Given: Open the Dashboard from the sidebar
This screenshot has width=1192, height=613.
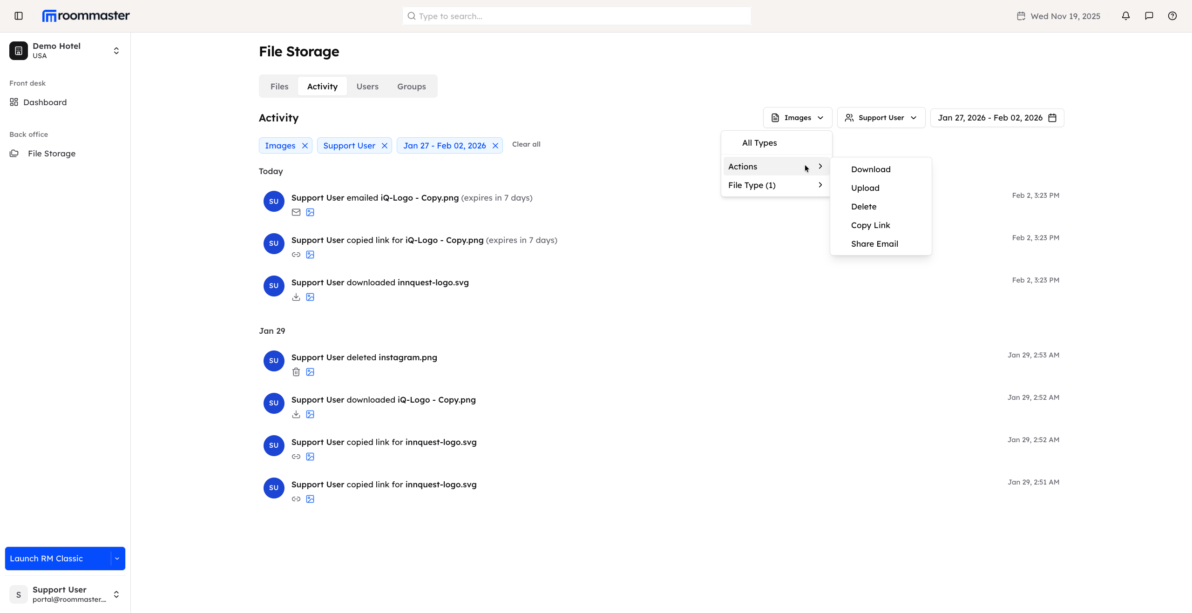Looking at the screenshot, I should coord(45,102).
